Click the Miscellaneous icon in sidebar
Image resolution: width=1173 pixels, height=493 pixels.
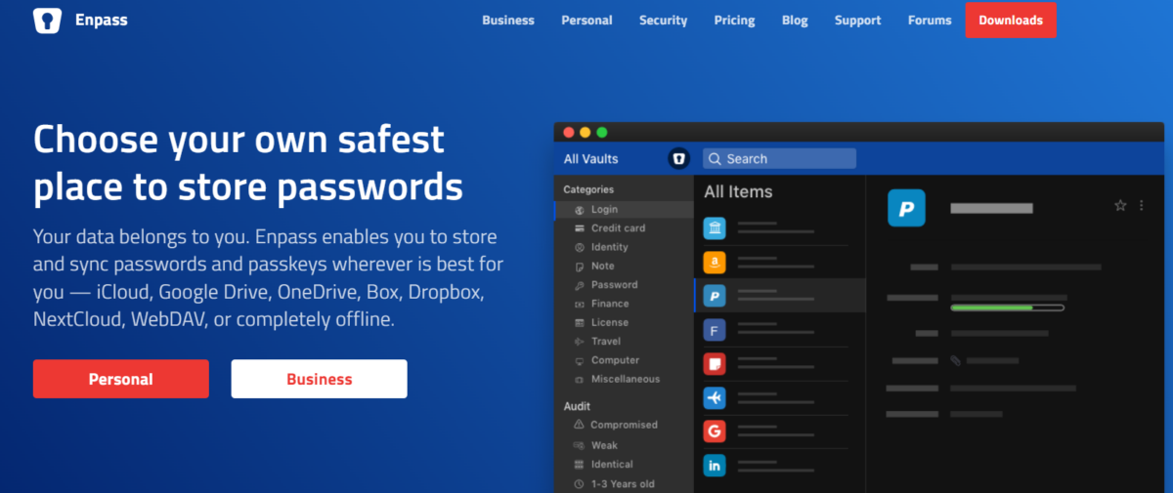[580, 379]
